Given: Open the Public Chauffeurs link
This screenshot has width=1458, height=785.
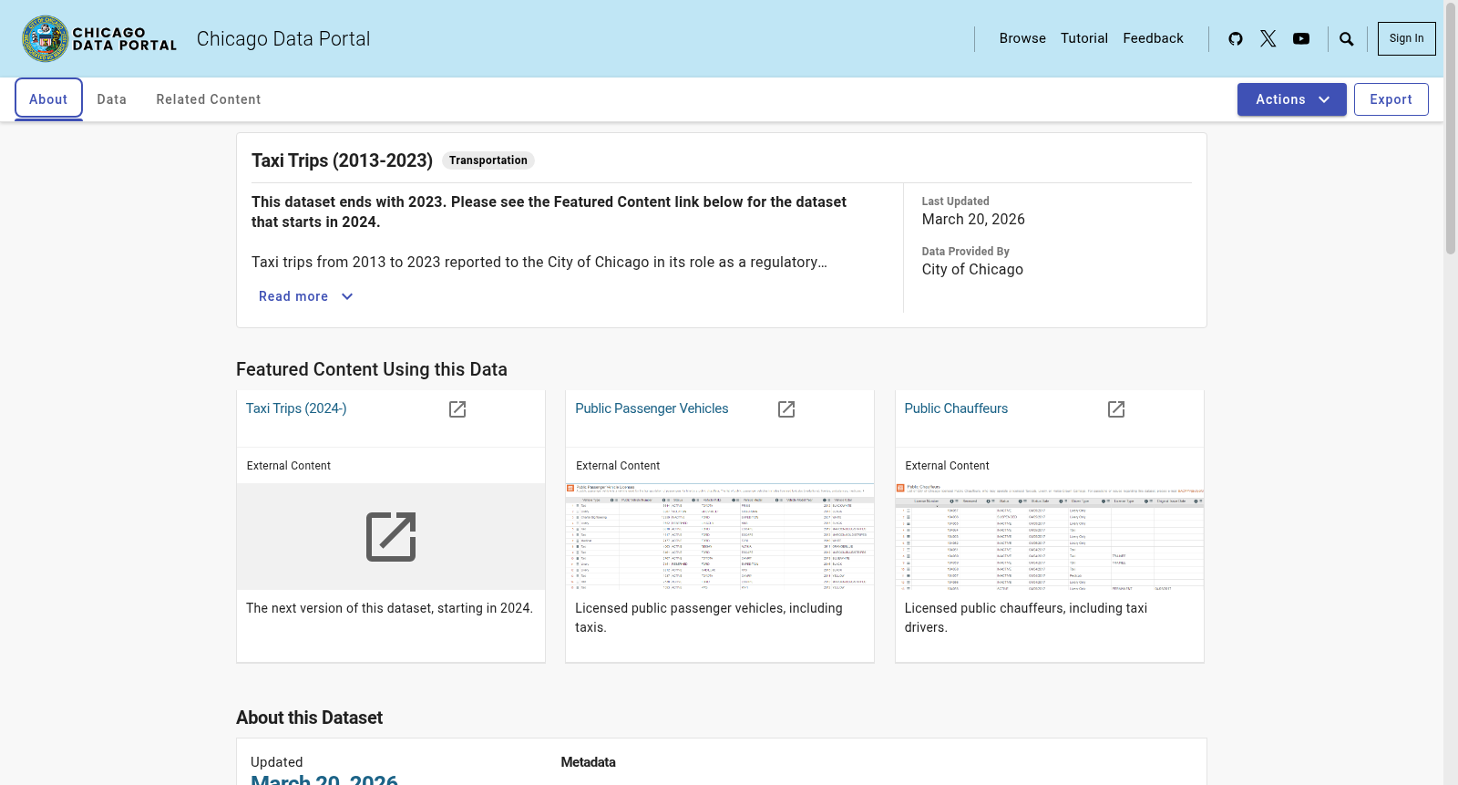Looking at the screenshot, I should coord(956,408).
